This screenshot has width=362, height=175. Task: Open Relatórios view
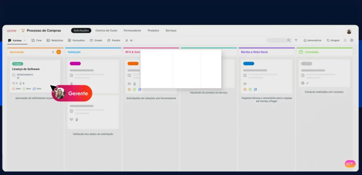(x=55, y=40)
